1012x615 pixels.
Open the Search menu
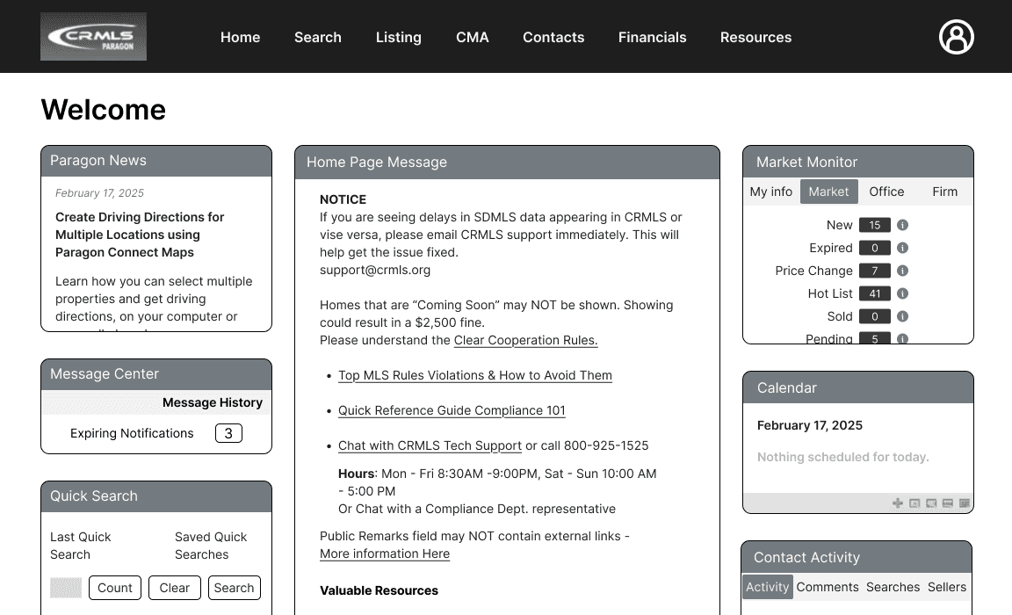point(317,38)
